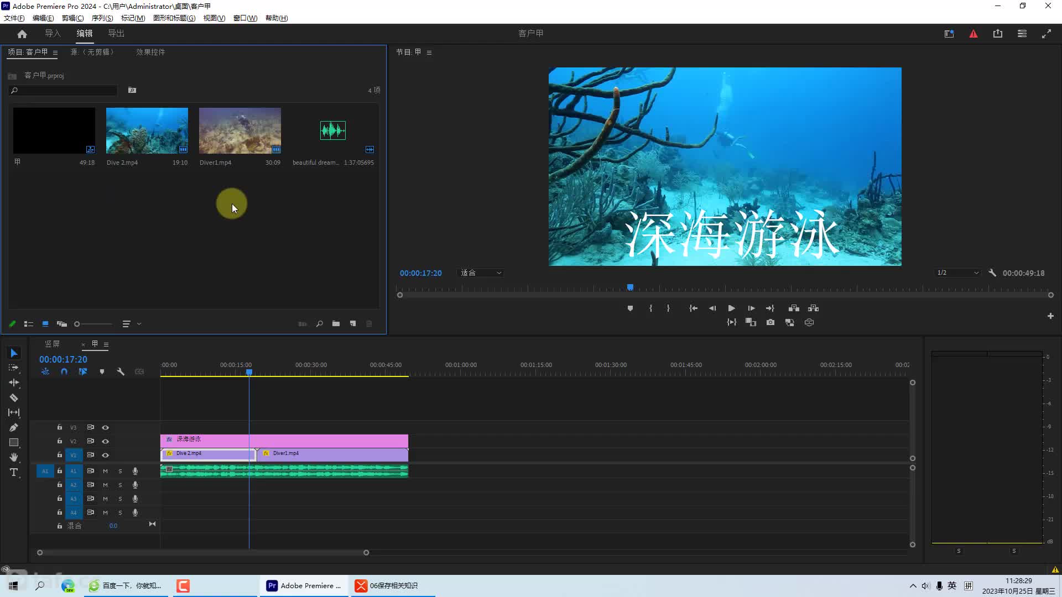The height and width of the screenshot is (597, 1062).
Task: Select the Type tool
Action: pyautogui.click(x=14, y=472)
